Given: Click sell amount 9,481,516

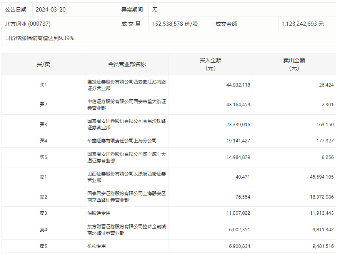Looking at the screenshot, I should pos(323,246).
